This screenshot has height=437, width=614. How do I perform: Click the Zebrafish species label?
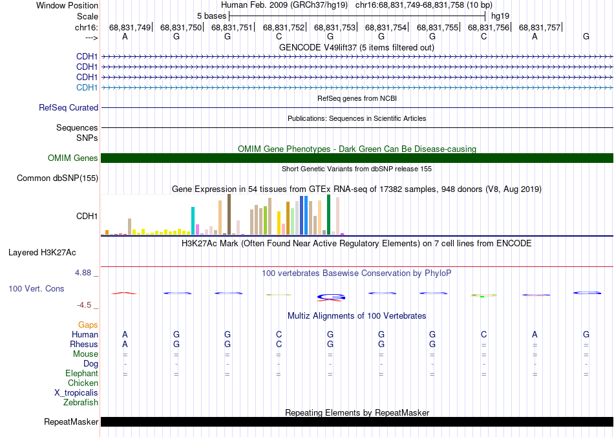click(x=81, y=403)
